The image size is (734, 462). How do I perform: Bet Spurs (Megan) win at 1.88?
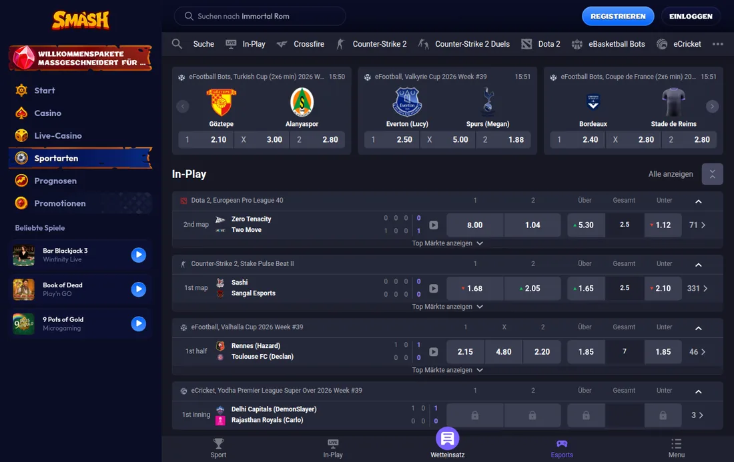pyautogui.click(x=503, y=139)
